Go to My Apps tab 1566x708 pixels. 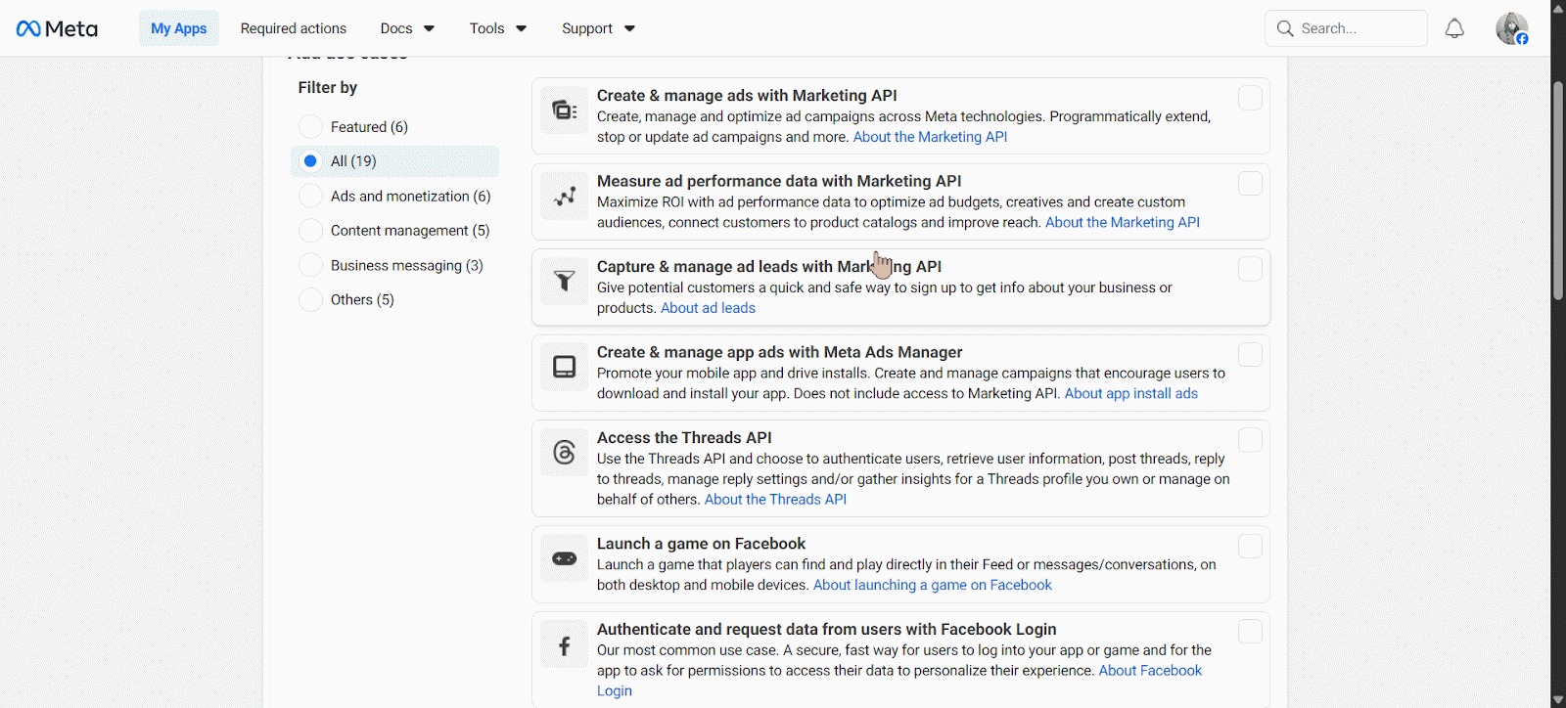click(178, 28)
